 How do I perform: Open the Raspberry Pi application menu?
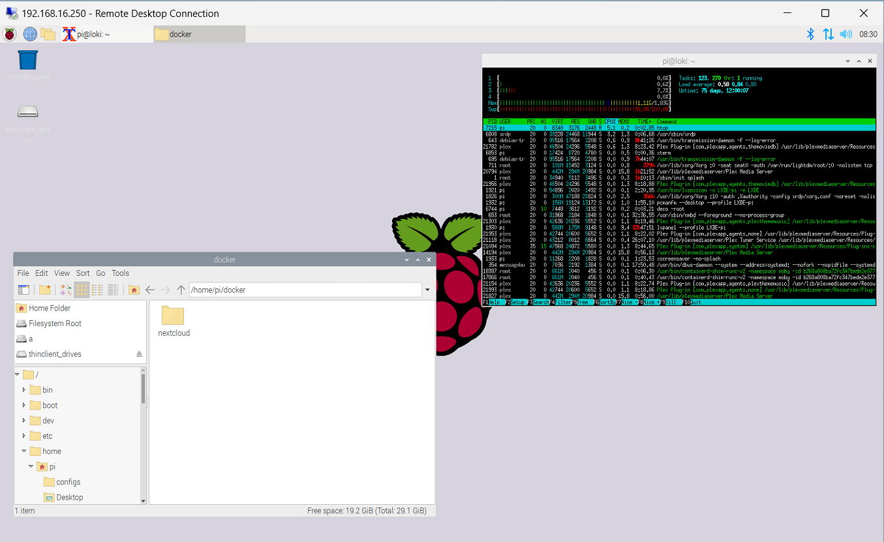(8, 34)
